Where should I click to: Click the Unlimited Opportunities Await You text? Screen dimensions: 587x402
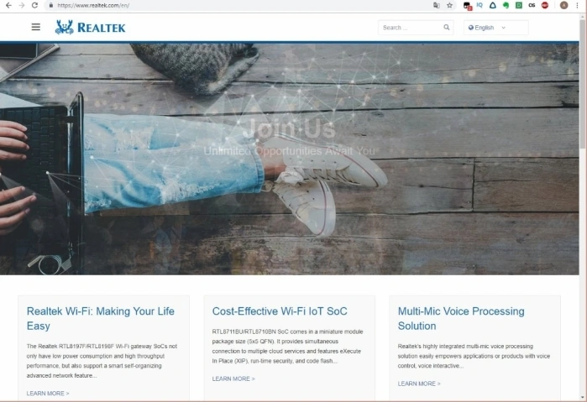[x=289, y=151]
